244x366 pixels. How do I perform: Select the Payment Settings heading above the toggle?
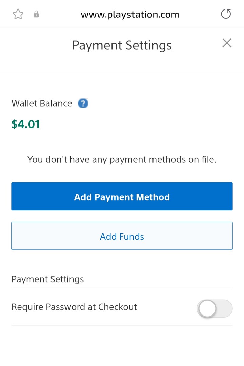pos(47,279)
